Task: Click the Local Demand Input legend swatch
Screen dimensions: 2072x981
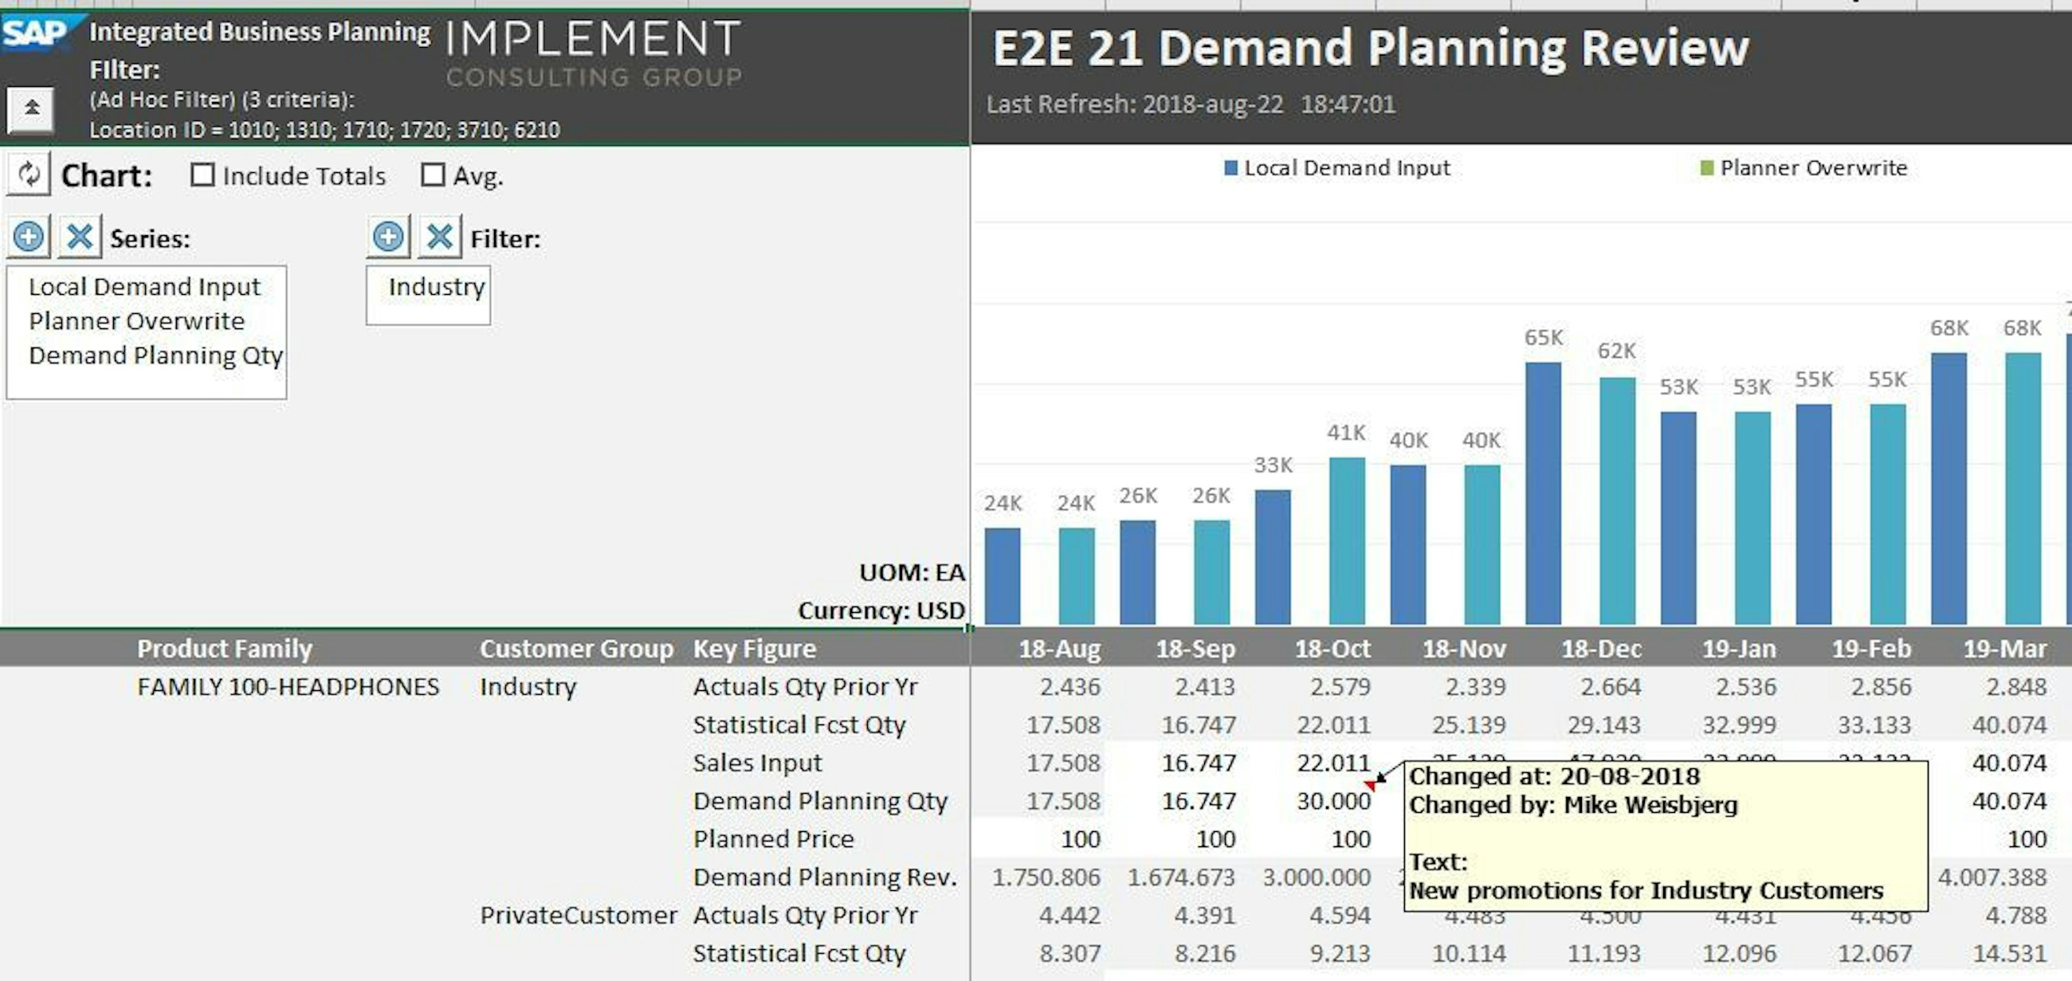Action: coord(1230,168)
